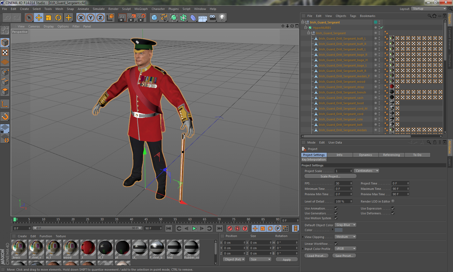The height and width of the screenshot is (272, 453).
Task: Click the Apply coordinates button
Action: (287, 260)
